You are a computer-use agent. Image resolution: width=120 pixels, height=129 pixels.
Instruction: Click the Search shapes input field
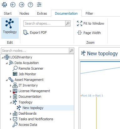(x=44, y=23)
